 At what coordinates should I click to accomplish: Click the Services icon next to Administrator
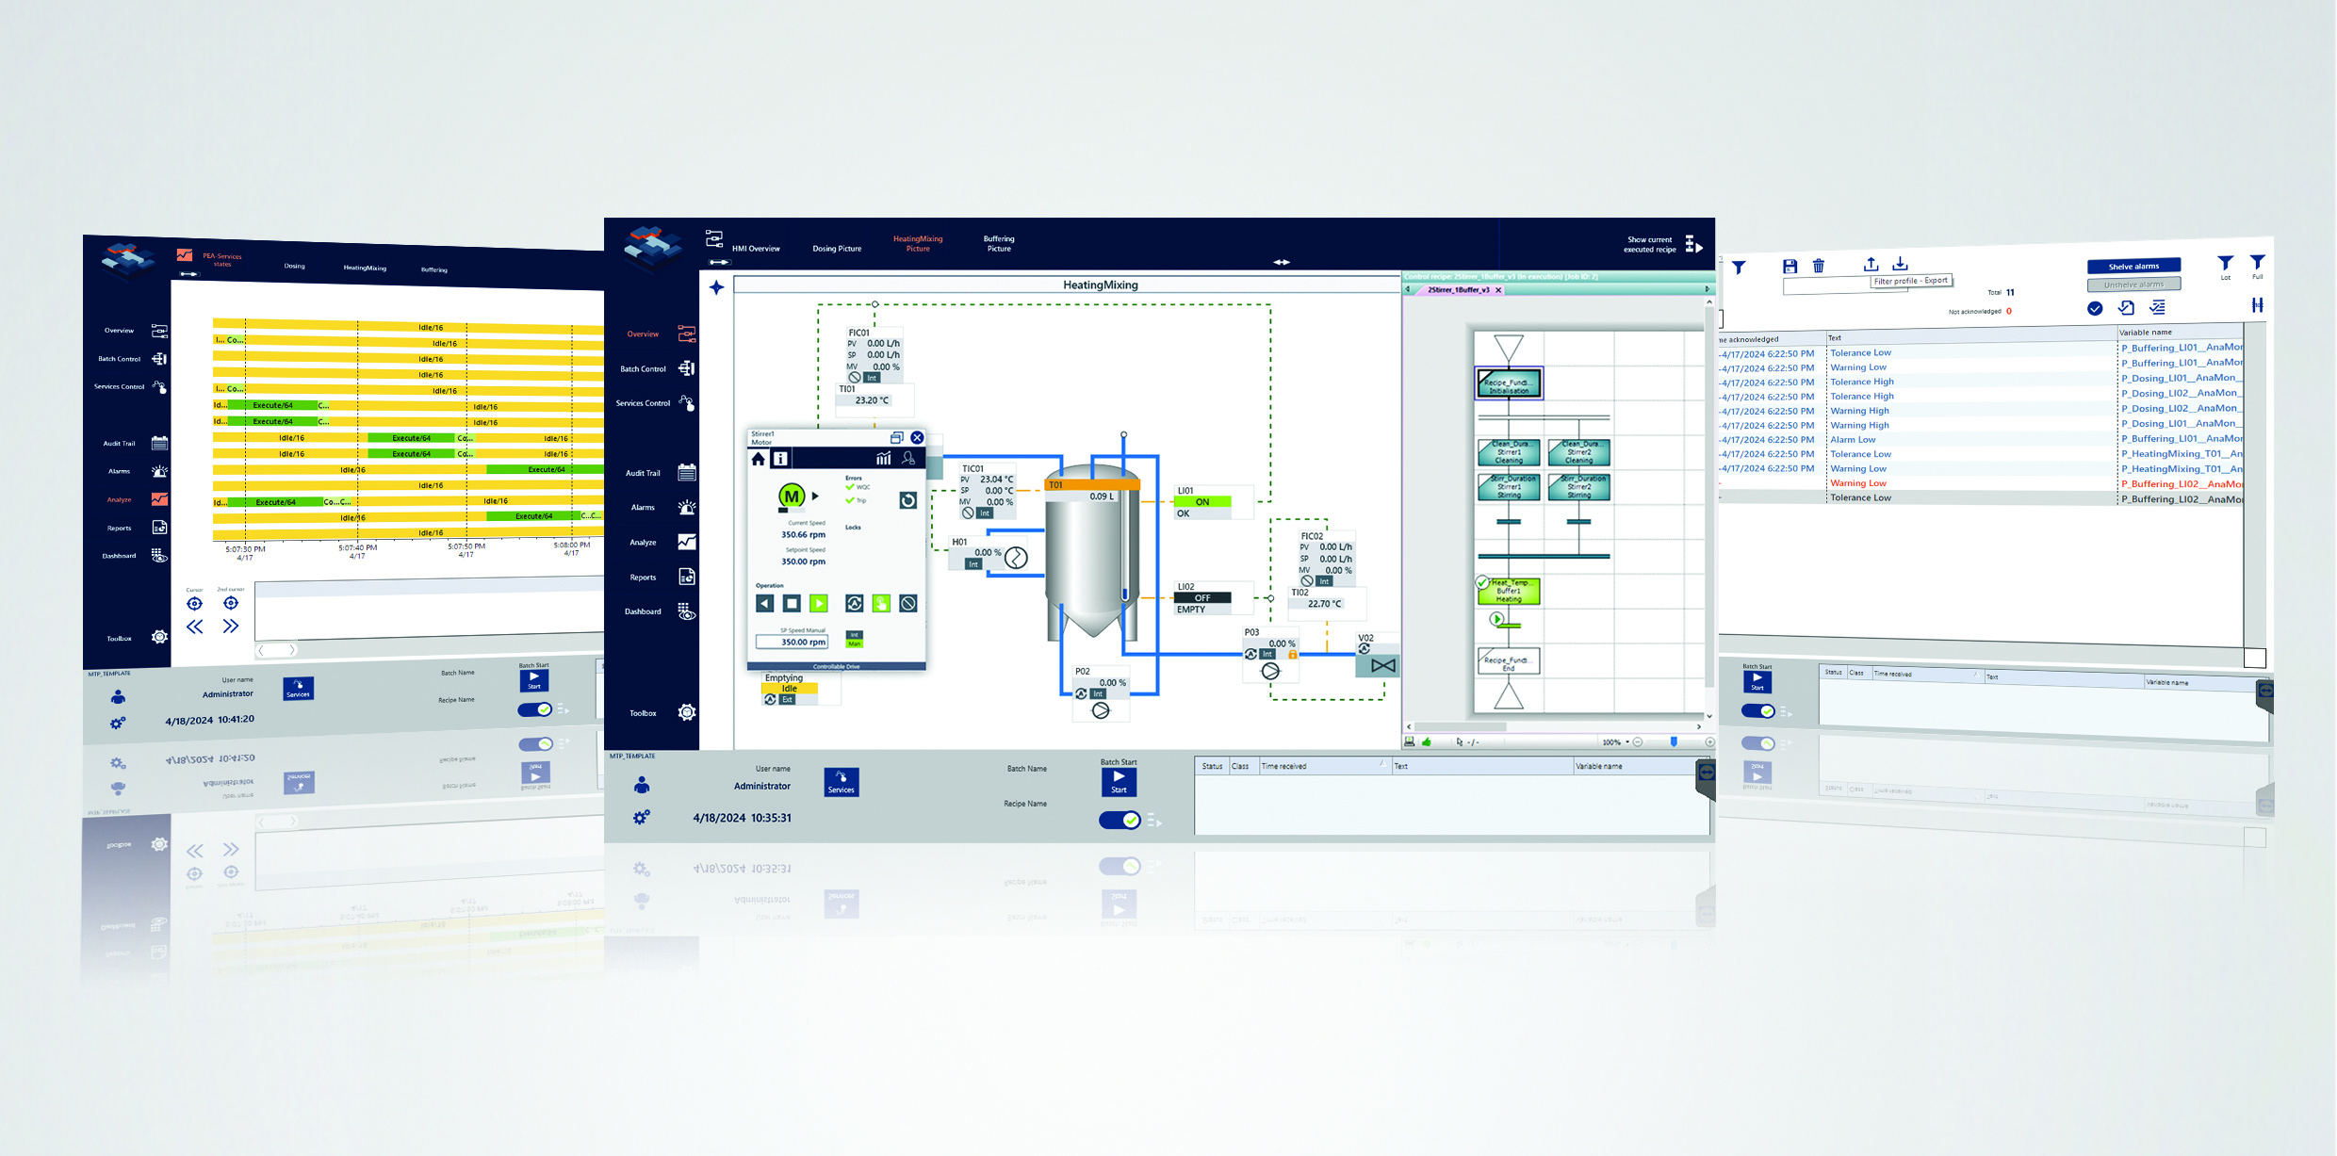click(x=840, y=781)
